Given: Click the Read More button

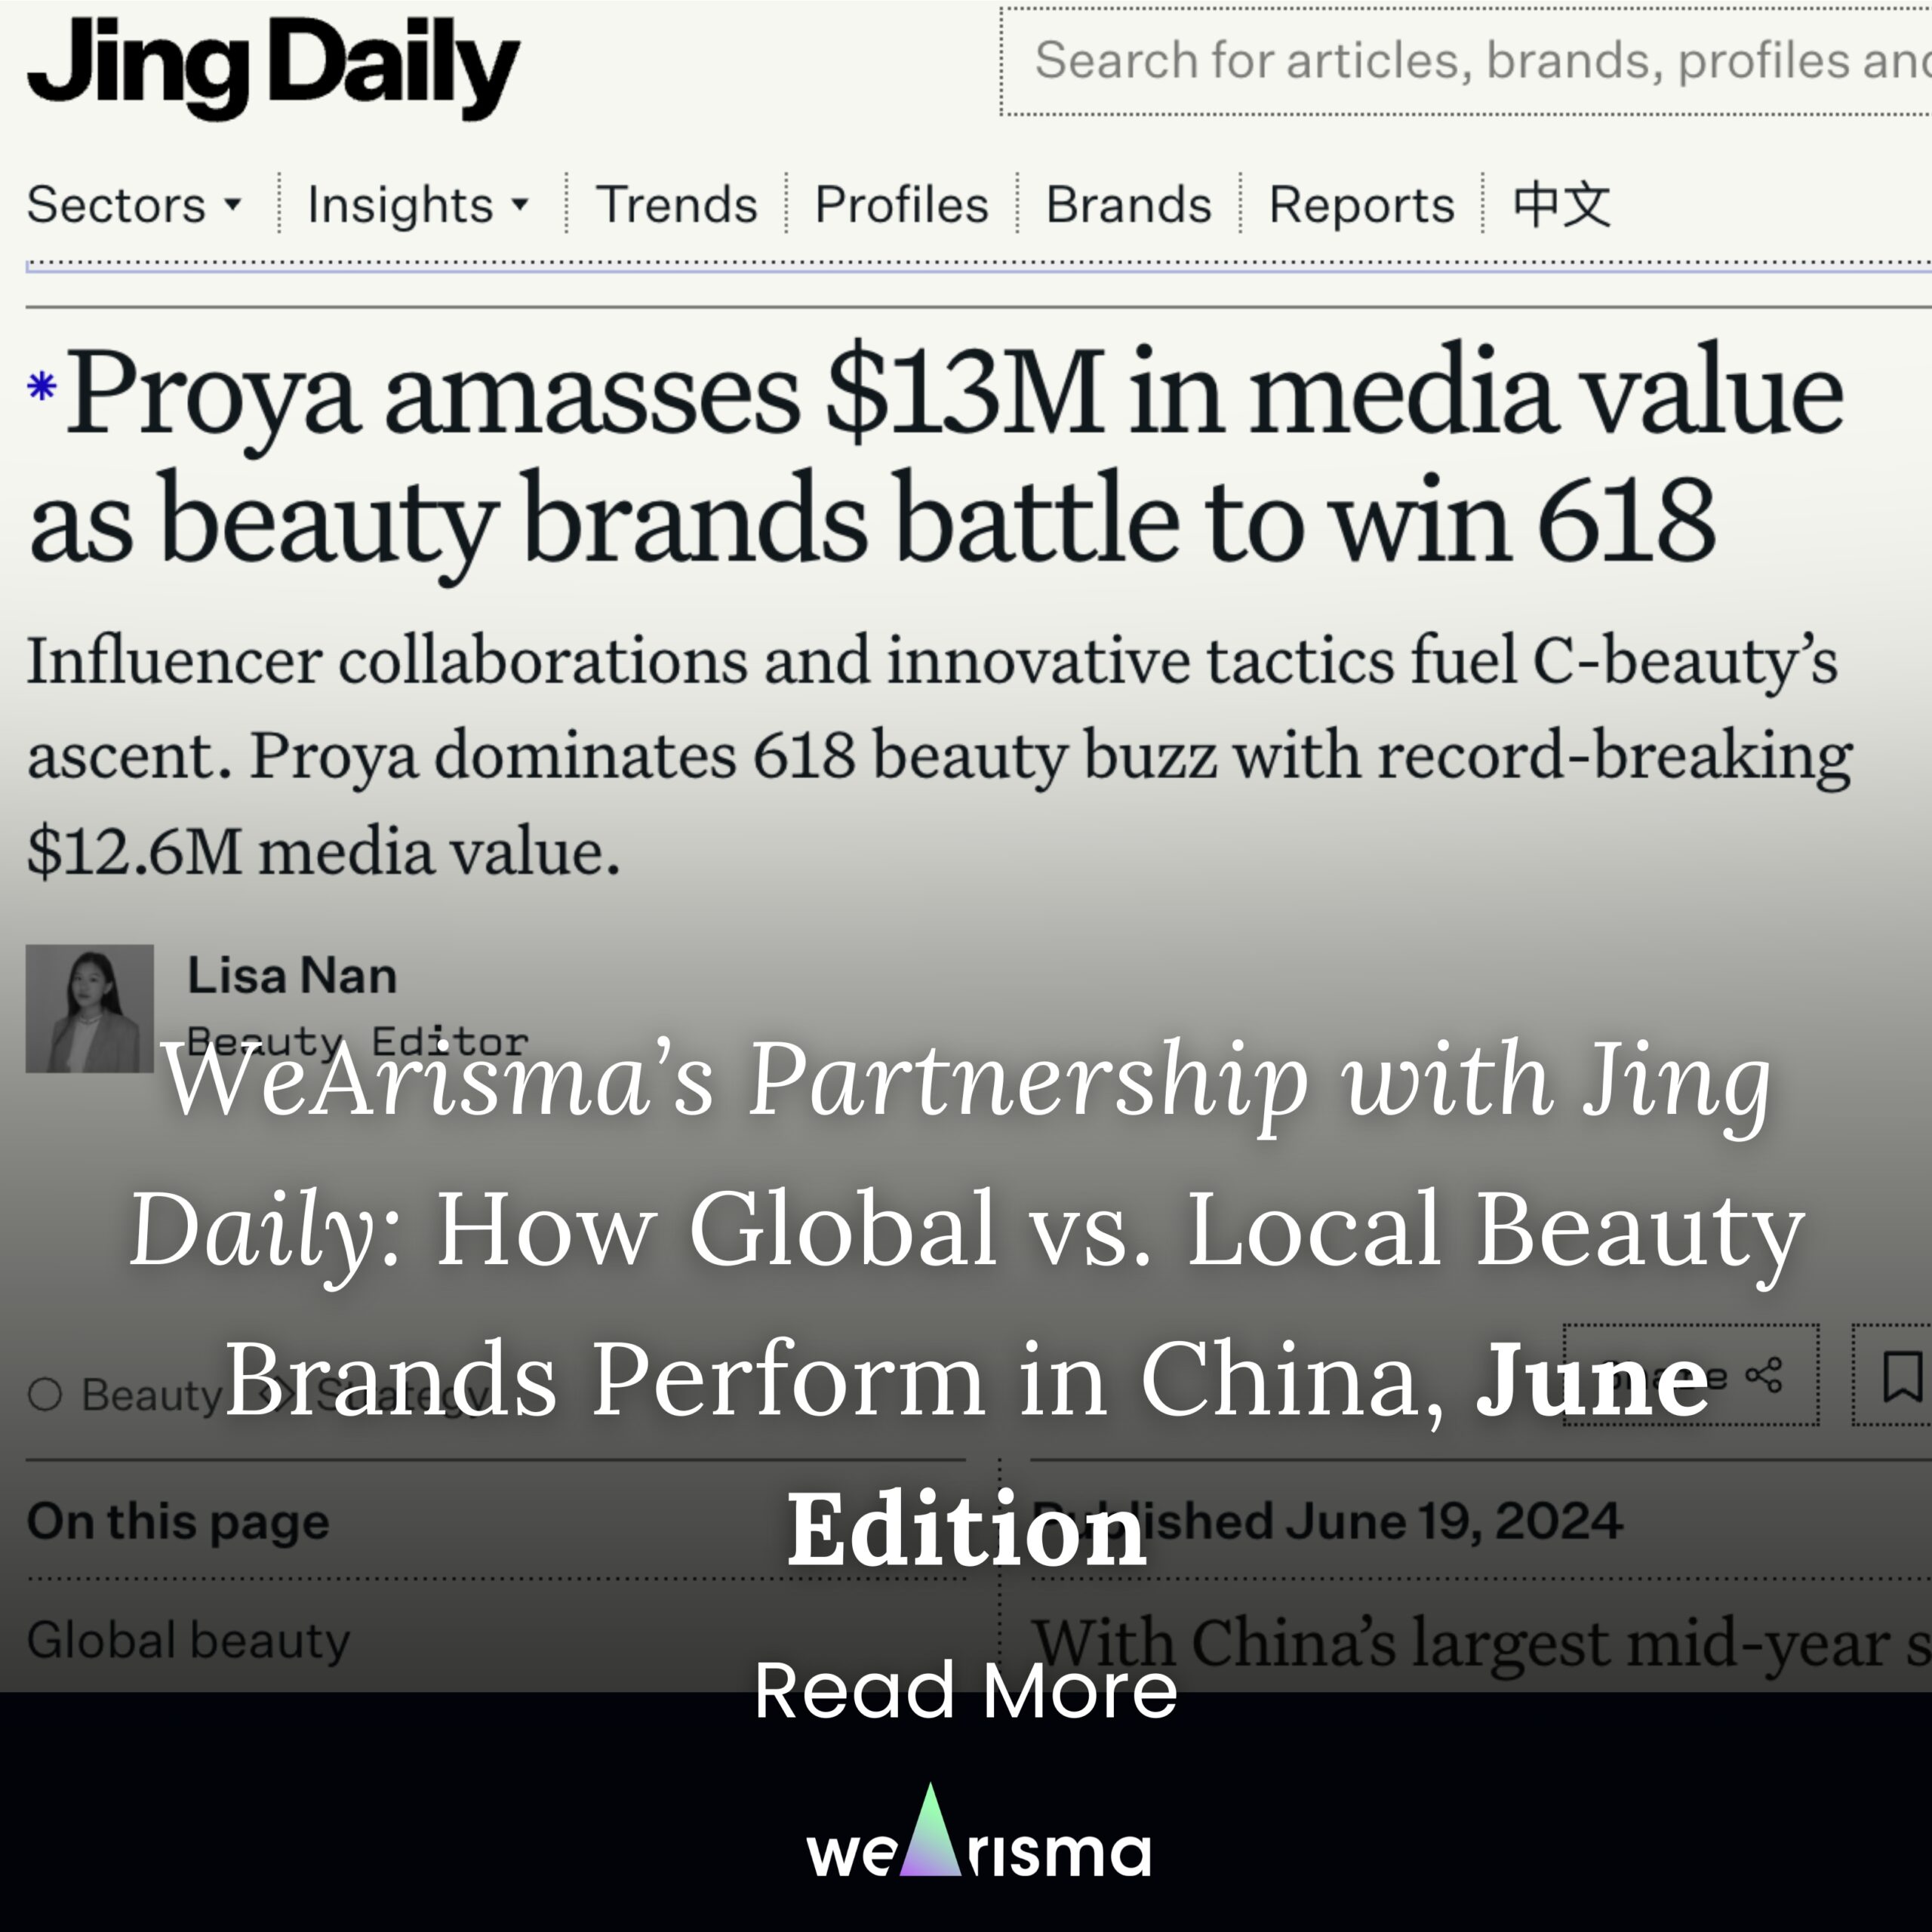Looking at the screenshot, I should pyautogui.click(x=966, y=1690).
